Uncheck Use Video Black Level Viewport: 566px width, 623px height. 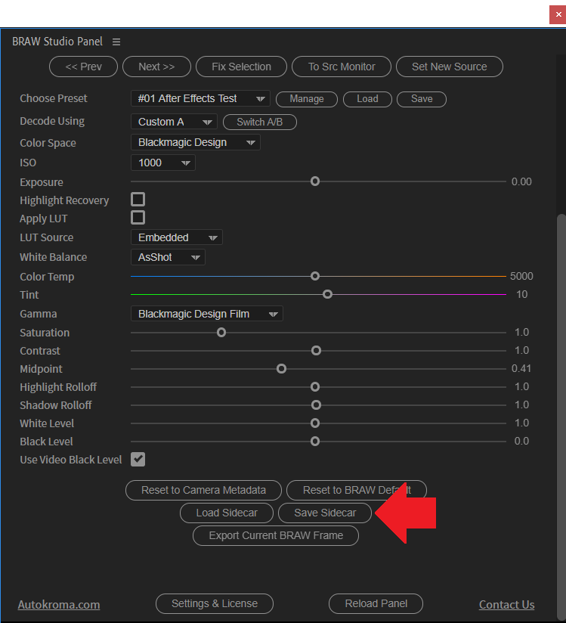pos(138,459)
